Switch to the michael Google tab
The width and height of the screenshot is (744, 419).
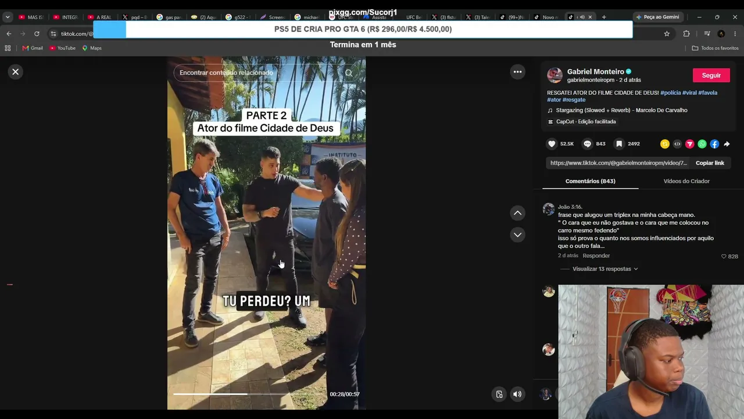click(x=307, y=17)
